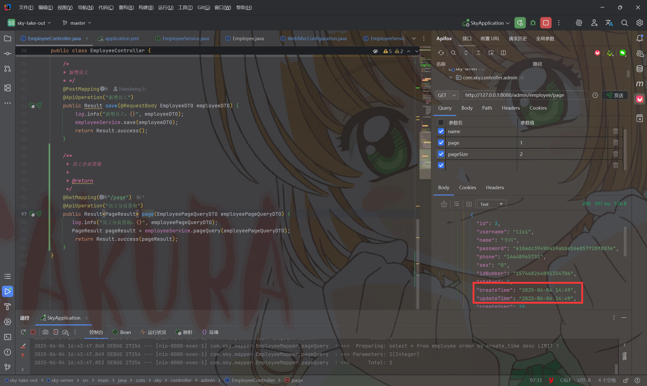
Task: Uncheck the name query parameter checkbox
Action: point(441,131)
